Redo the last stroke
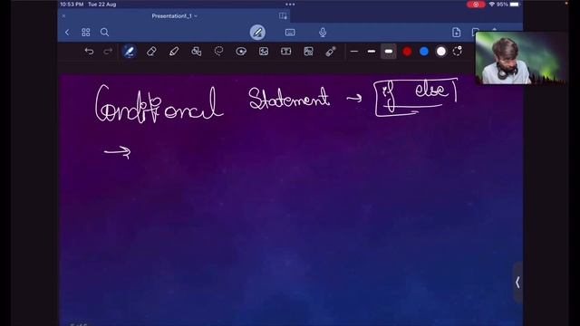Viewport: 580px width, 326px height. tap(108, 52)
